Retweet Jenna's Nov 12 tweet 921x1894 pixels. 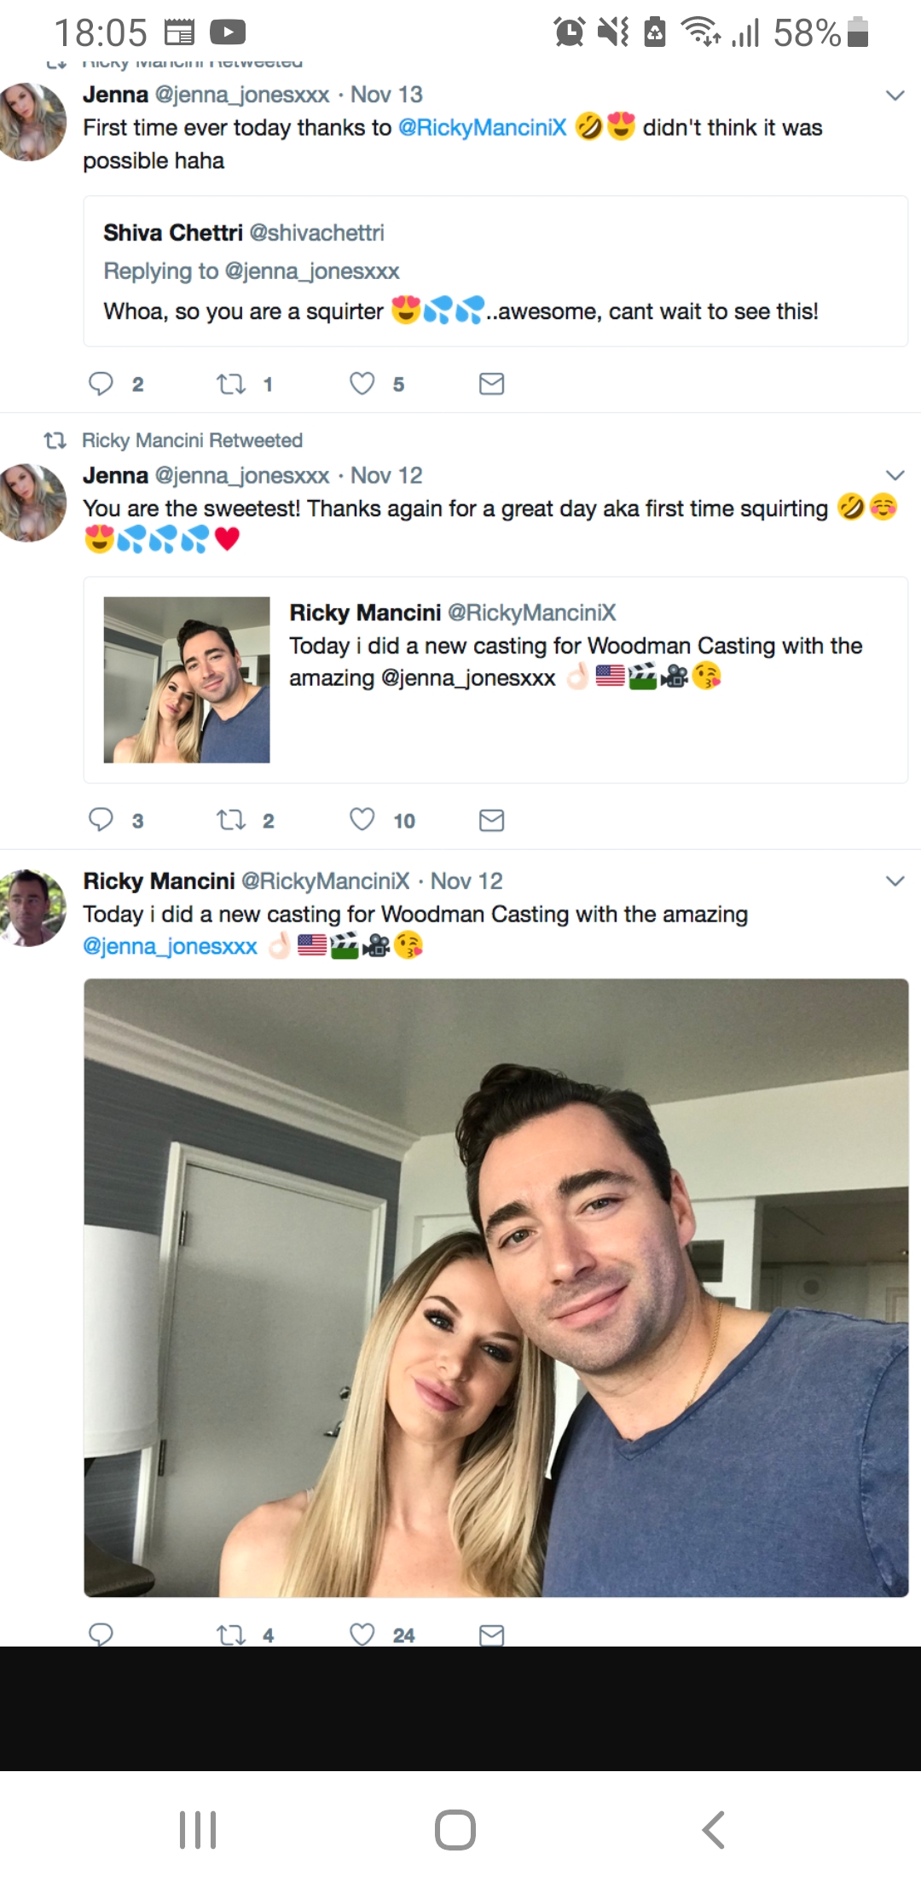pyautogui.click(x=231, y=820)
